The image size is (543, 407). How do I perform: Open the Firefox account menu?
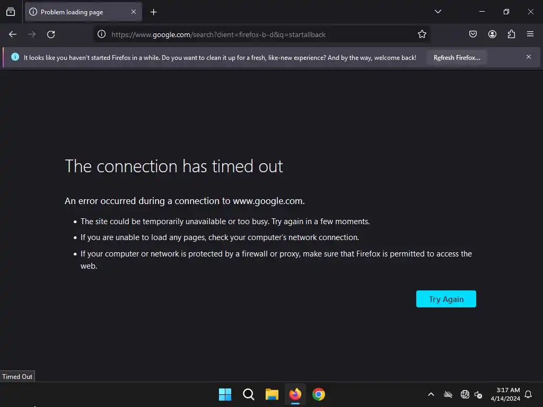click(x=492, y=34)
